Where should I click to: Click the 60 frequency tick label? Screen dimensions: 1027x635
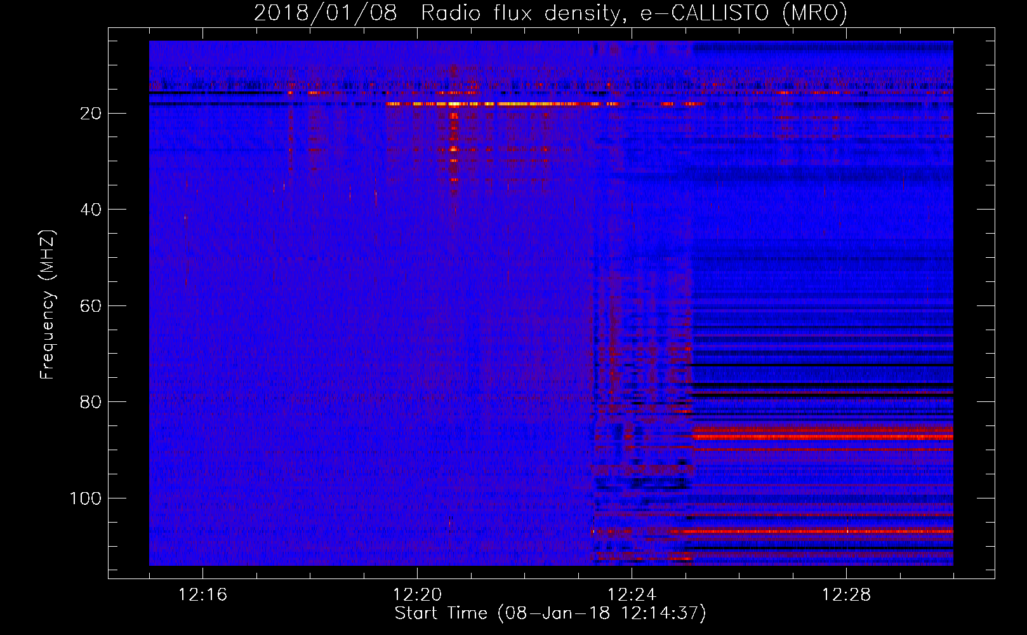91,306
